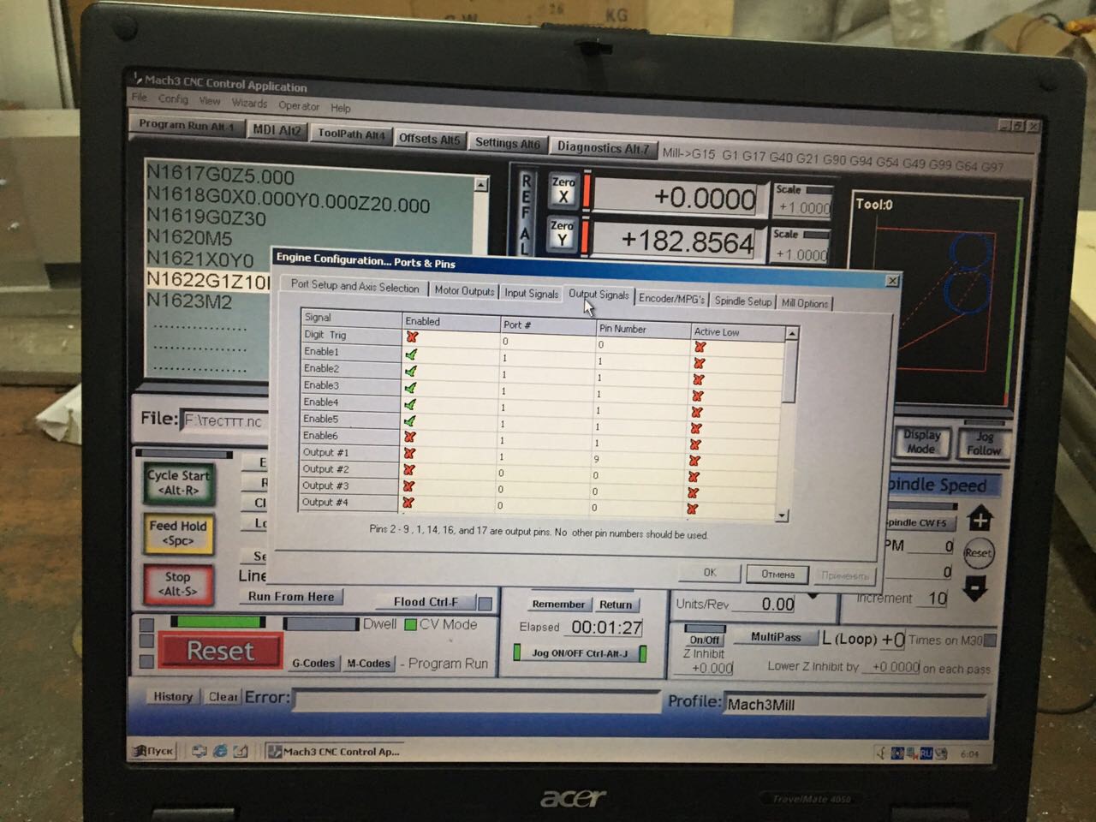
Task: Open the Operator menu
Action: [299, 105]
